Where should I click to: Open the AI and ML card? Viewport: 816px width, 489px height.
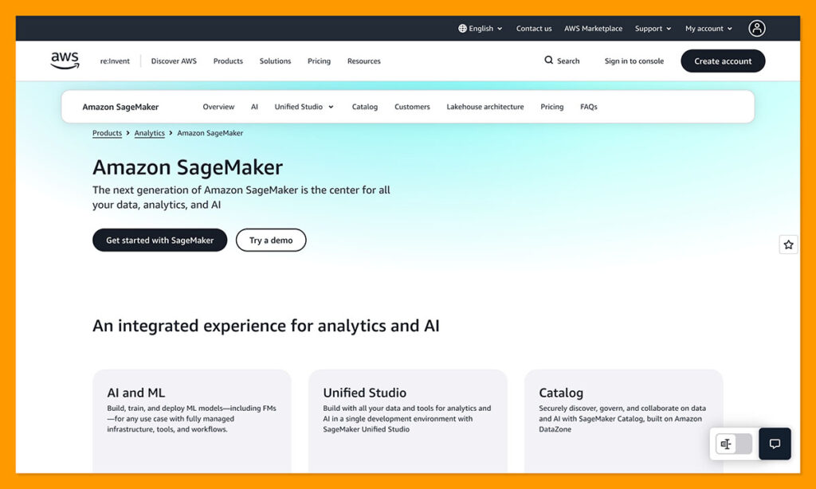coord(192,421)
